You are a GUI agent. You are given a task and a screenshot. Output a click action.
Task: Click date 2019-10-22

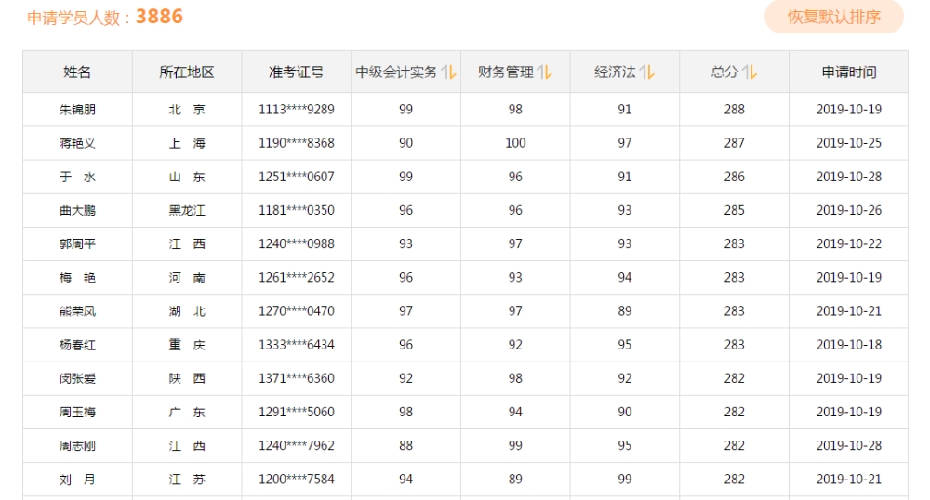point(849,244)
